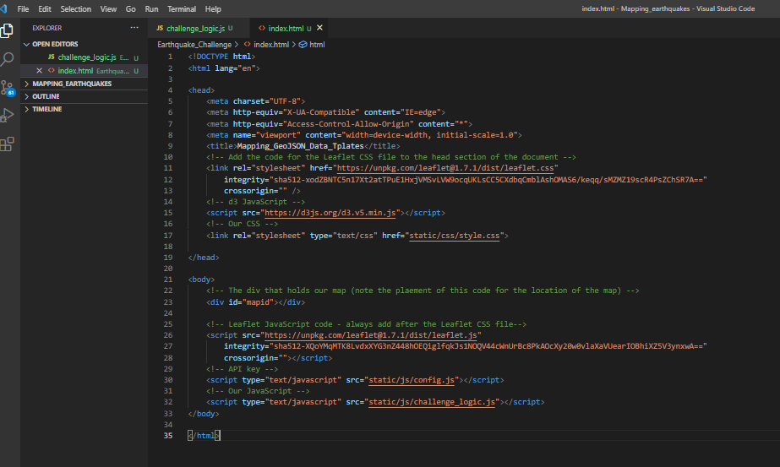Open Explorer's more actions ellipsis menu
The height and width of the screenshot is (467, 780).
coord(134,28)
